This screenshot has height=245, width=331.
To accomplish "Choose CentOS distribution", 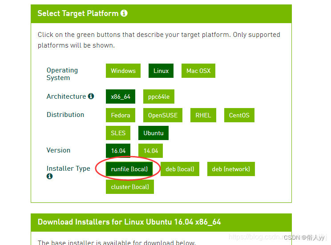I will pyautogui.click(x=239, y=115).
